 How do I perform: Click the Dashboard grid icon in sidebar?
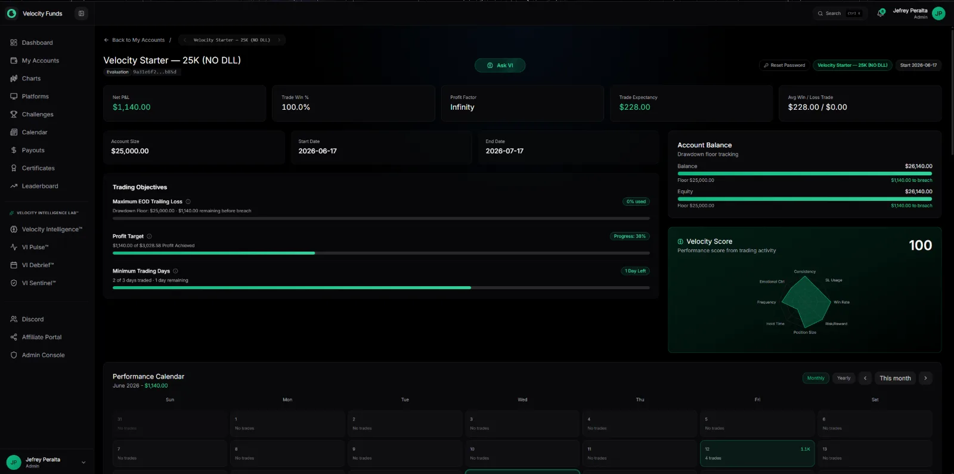coord(14,43)
